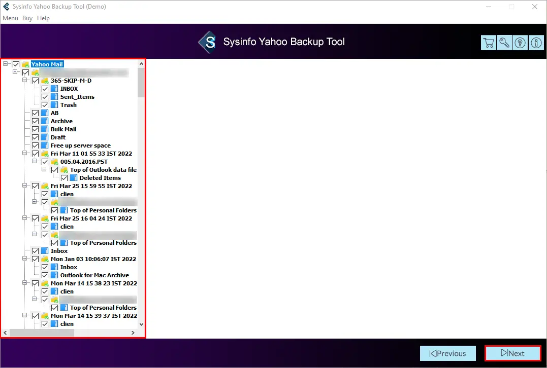547x368 pixels.
Task: Click the Trash mail folder icon
Action: point(54,105)
